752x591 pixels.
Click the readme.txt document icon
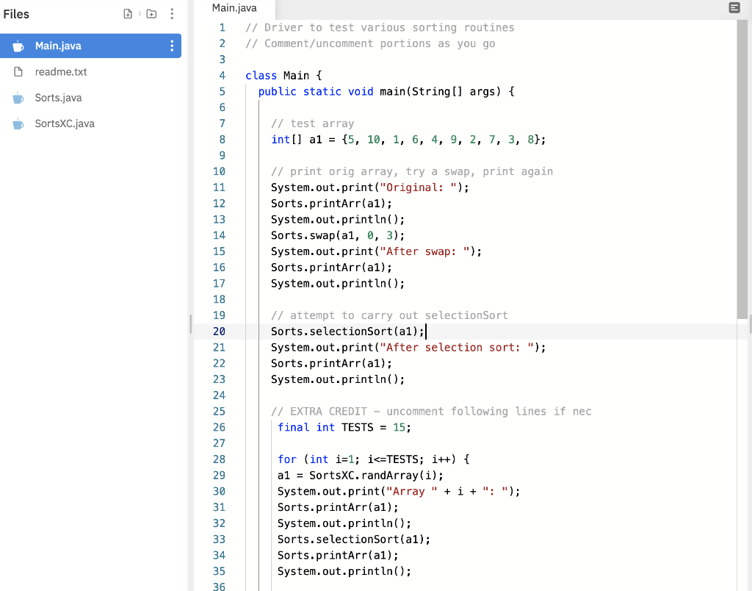coord(18,72)
